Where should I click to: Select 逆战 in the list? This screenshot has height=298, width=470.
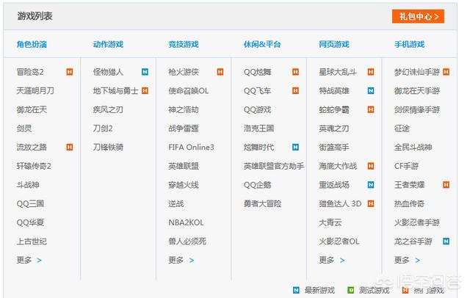tap(176, 203)
